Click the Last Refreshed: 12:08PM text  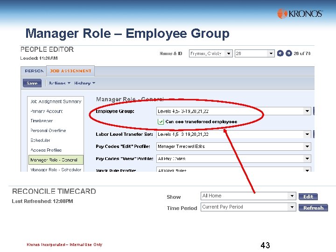(42, 201)
